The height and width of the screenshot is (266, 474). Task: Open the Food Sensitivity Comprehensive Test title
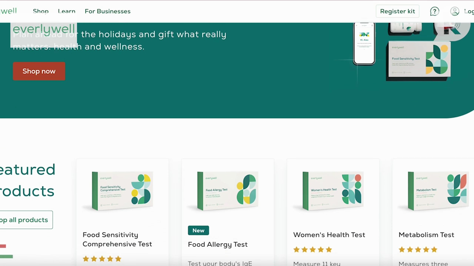(117, 239)
